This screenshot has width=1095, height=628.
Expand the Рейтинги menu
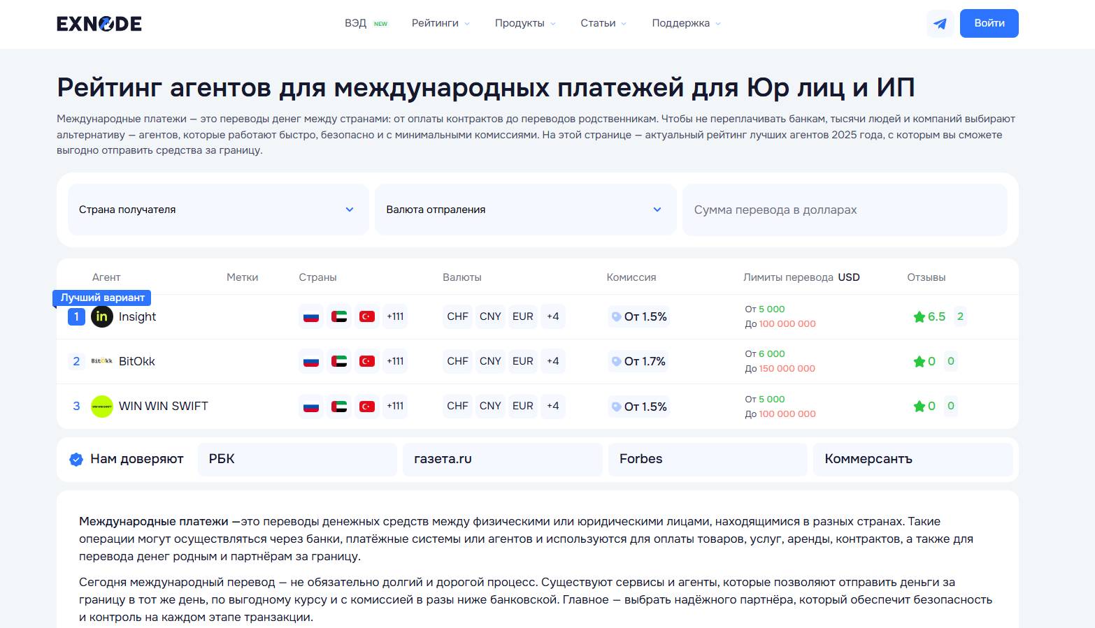(x=441, y=24)
